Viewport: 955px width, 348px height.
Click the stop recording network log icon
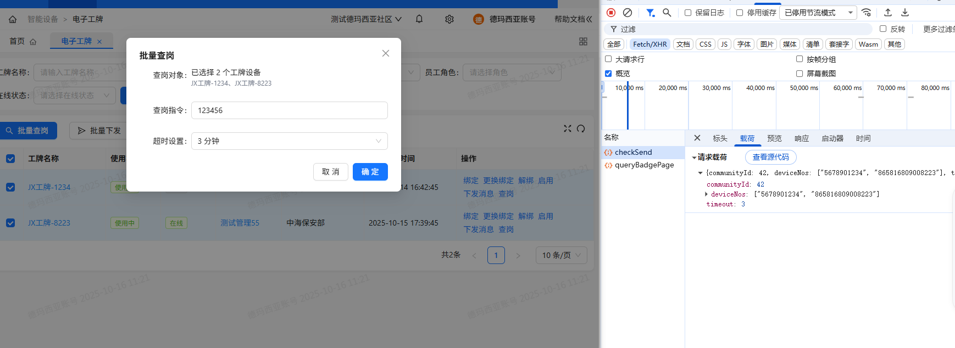pos(611,13)
